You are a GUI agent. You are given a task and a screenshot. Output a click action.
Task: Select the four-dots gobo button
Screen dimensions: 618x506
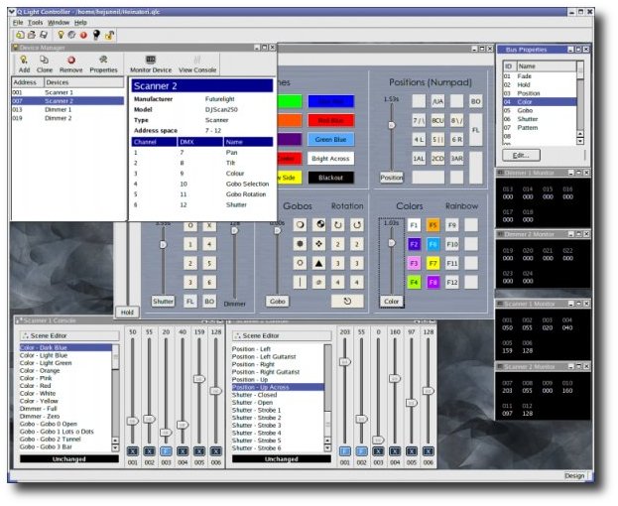[318, 244]
